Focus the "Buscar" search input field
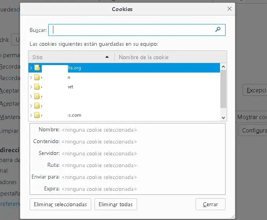The height and width of the screenshot is (220, 267). [x=132, y=30]
